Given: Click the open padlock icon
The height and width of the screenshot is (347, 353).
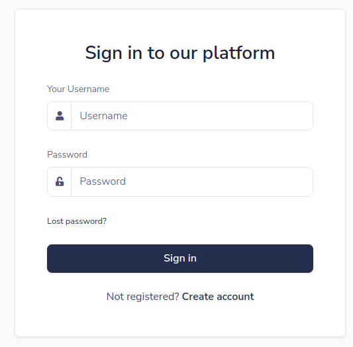Looking at the screenshot, I should [60, 181].
